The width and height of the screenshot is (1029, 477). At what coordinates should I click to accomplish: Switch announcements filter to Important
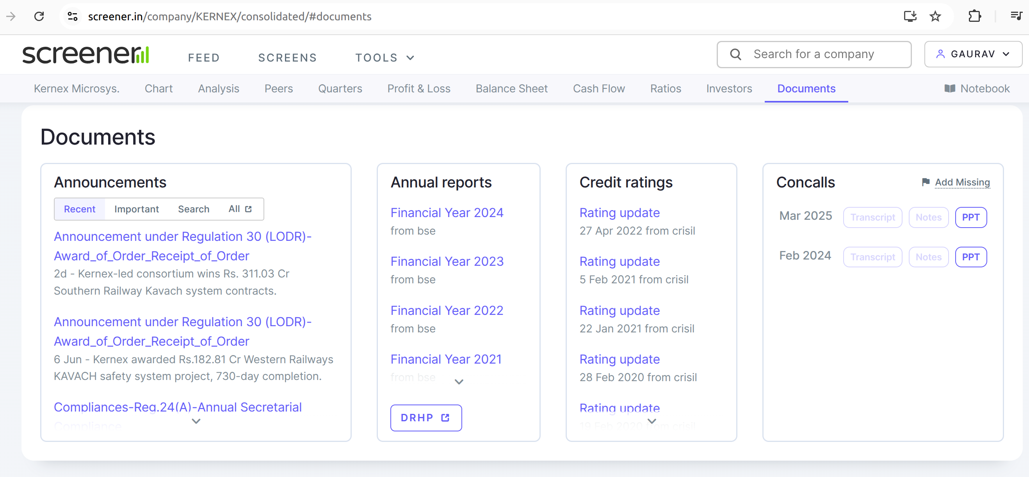point(136,209)
